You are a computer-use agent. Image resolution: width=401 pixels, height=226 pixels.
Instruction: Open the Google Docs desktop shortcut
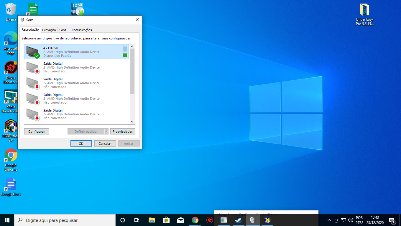[11, 187]
